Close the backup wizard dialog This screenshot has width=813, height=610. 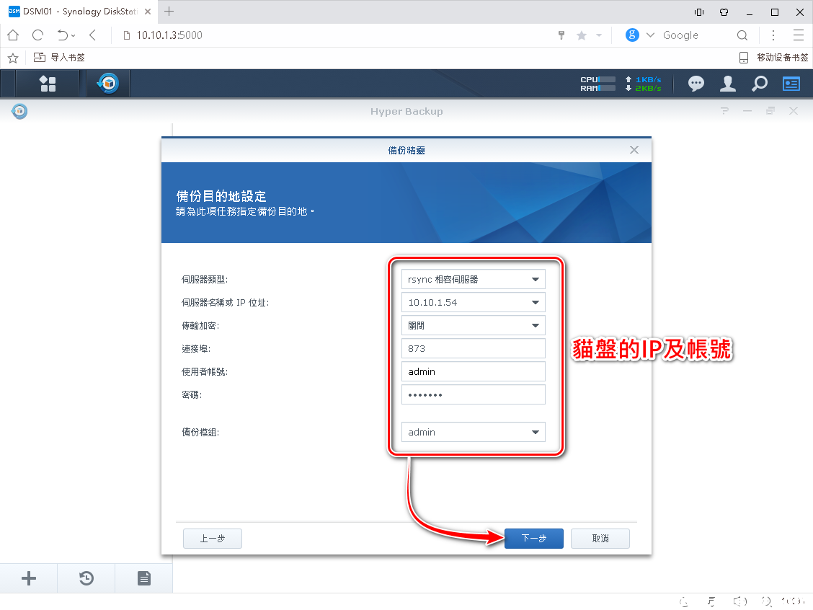tap(634, 150)
